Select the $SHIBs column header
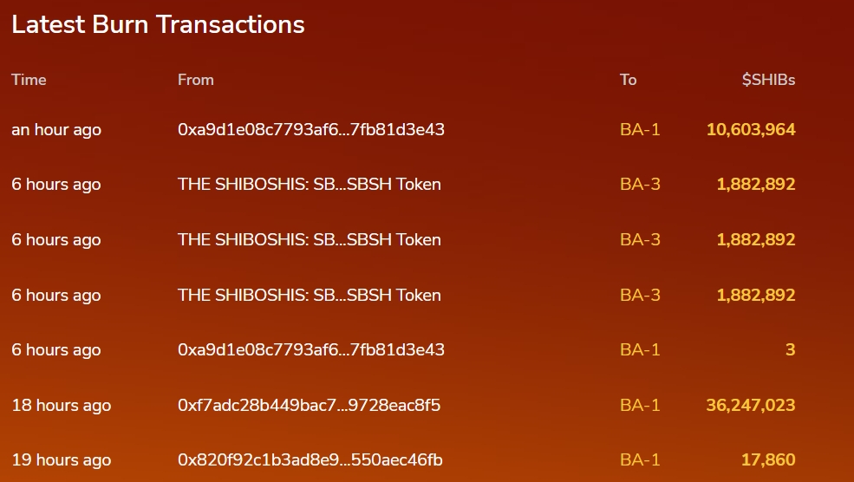The width and height of the screenshot is (854, 482). (x=768, y=80)
